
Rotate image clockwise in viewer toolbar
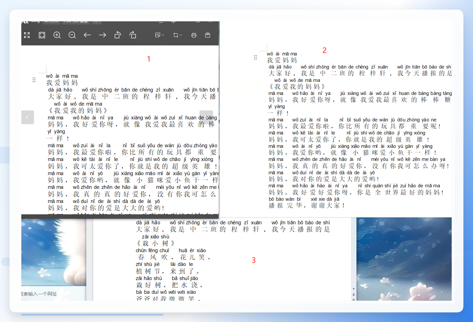coord(133,35)
